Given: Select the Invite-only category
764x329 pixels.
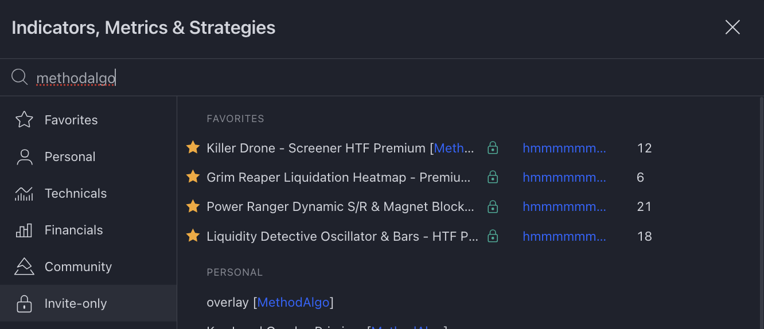Looking at the screenshot, I should (76, 303).
